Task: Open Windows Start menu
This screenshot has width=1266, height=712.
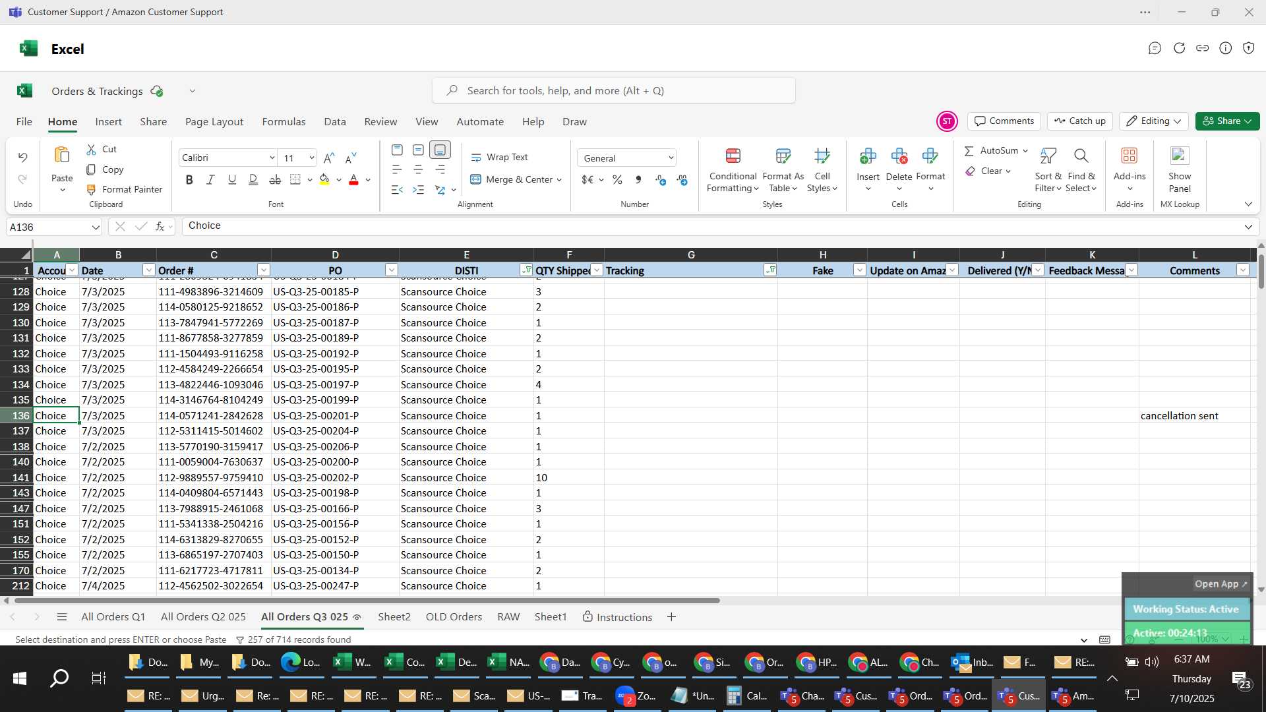Action: 20,678
